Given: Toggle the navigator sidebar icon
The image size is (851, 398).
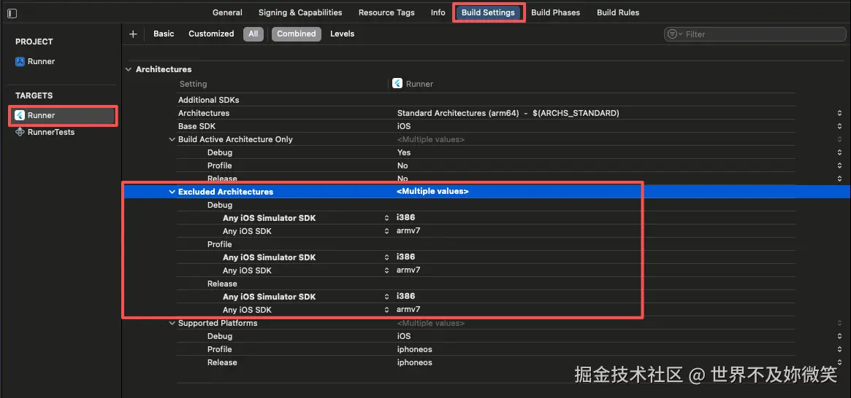Looking at the screenshot, I should [12, 13].
